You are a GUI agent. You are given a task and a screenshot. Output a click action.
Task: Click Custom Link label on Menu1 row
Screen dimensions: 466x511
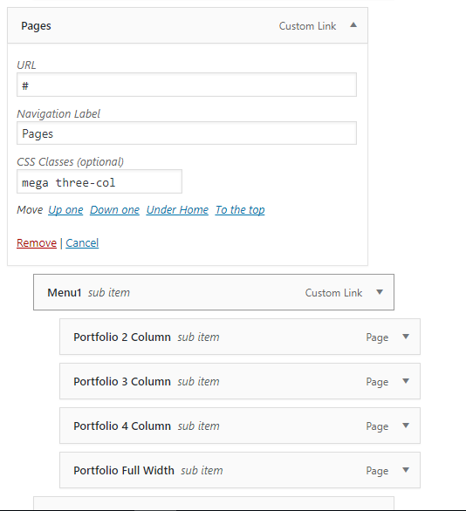click(333, 293)
